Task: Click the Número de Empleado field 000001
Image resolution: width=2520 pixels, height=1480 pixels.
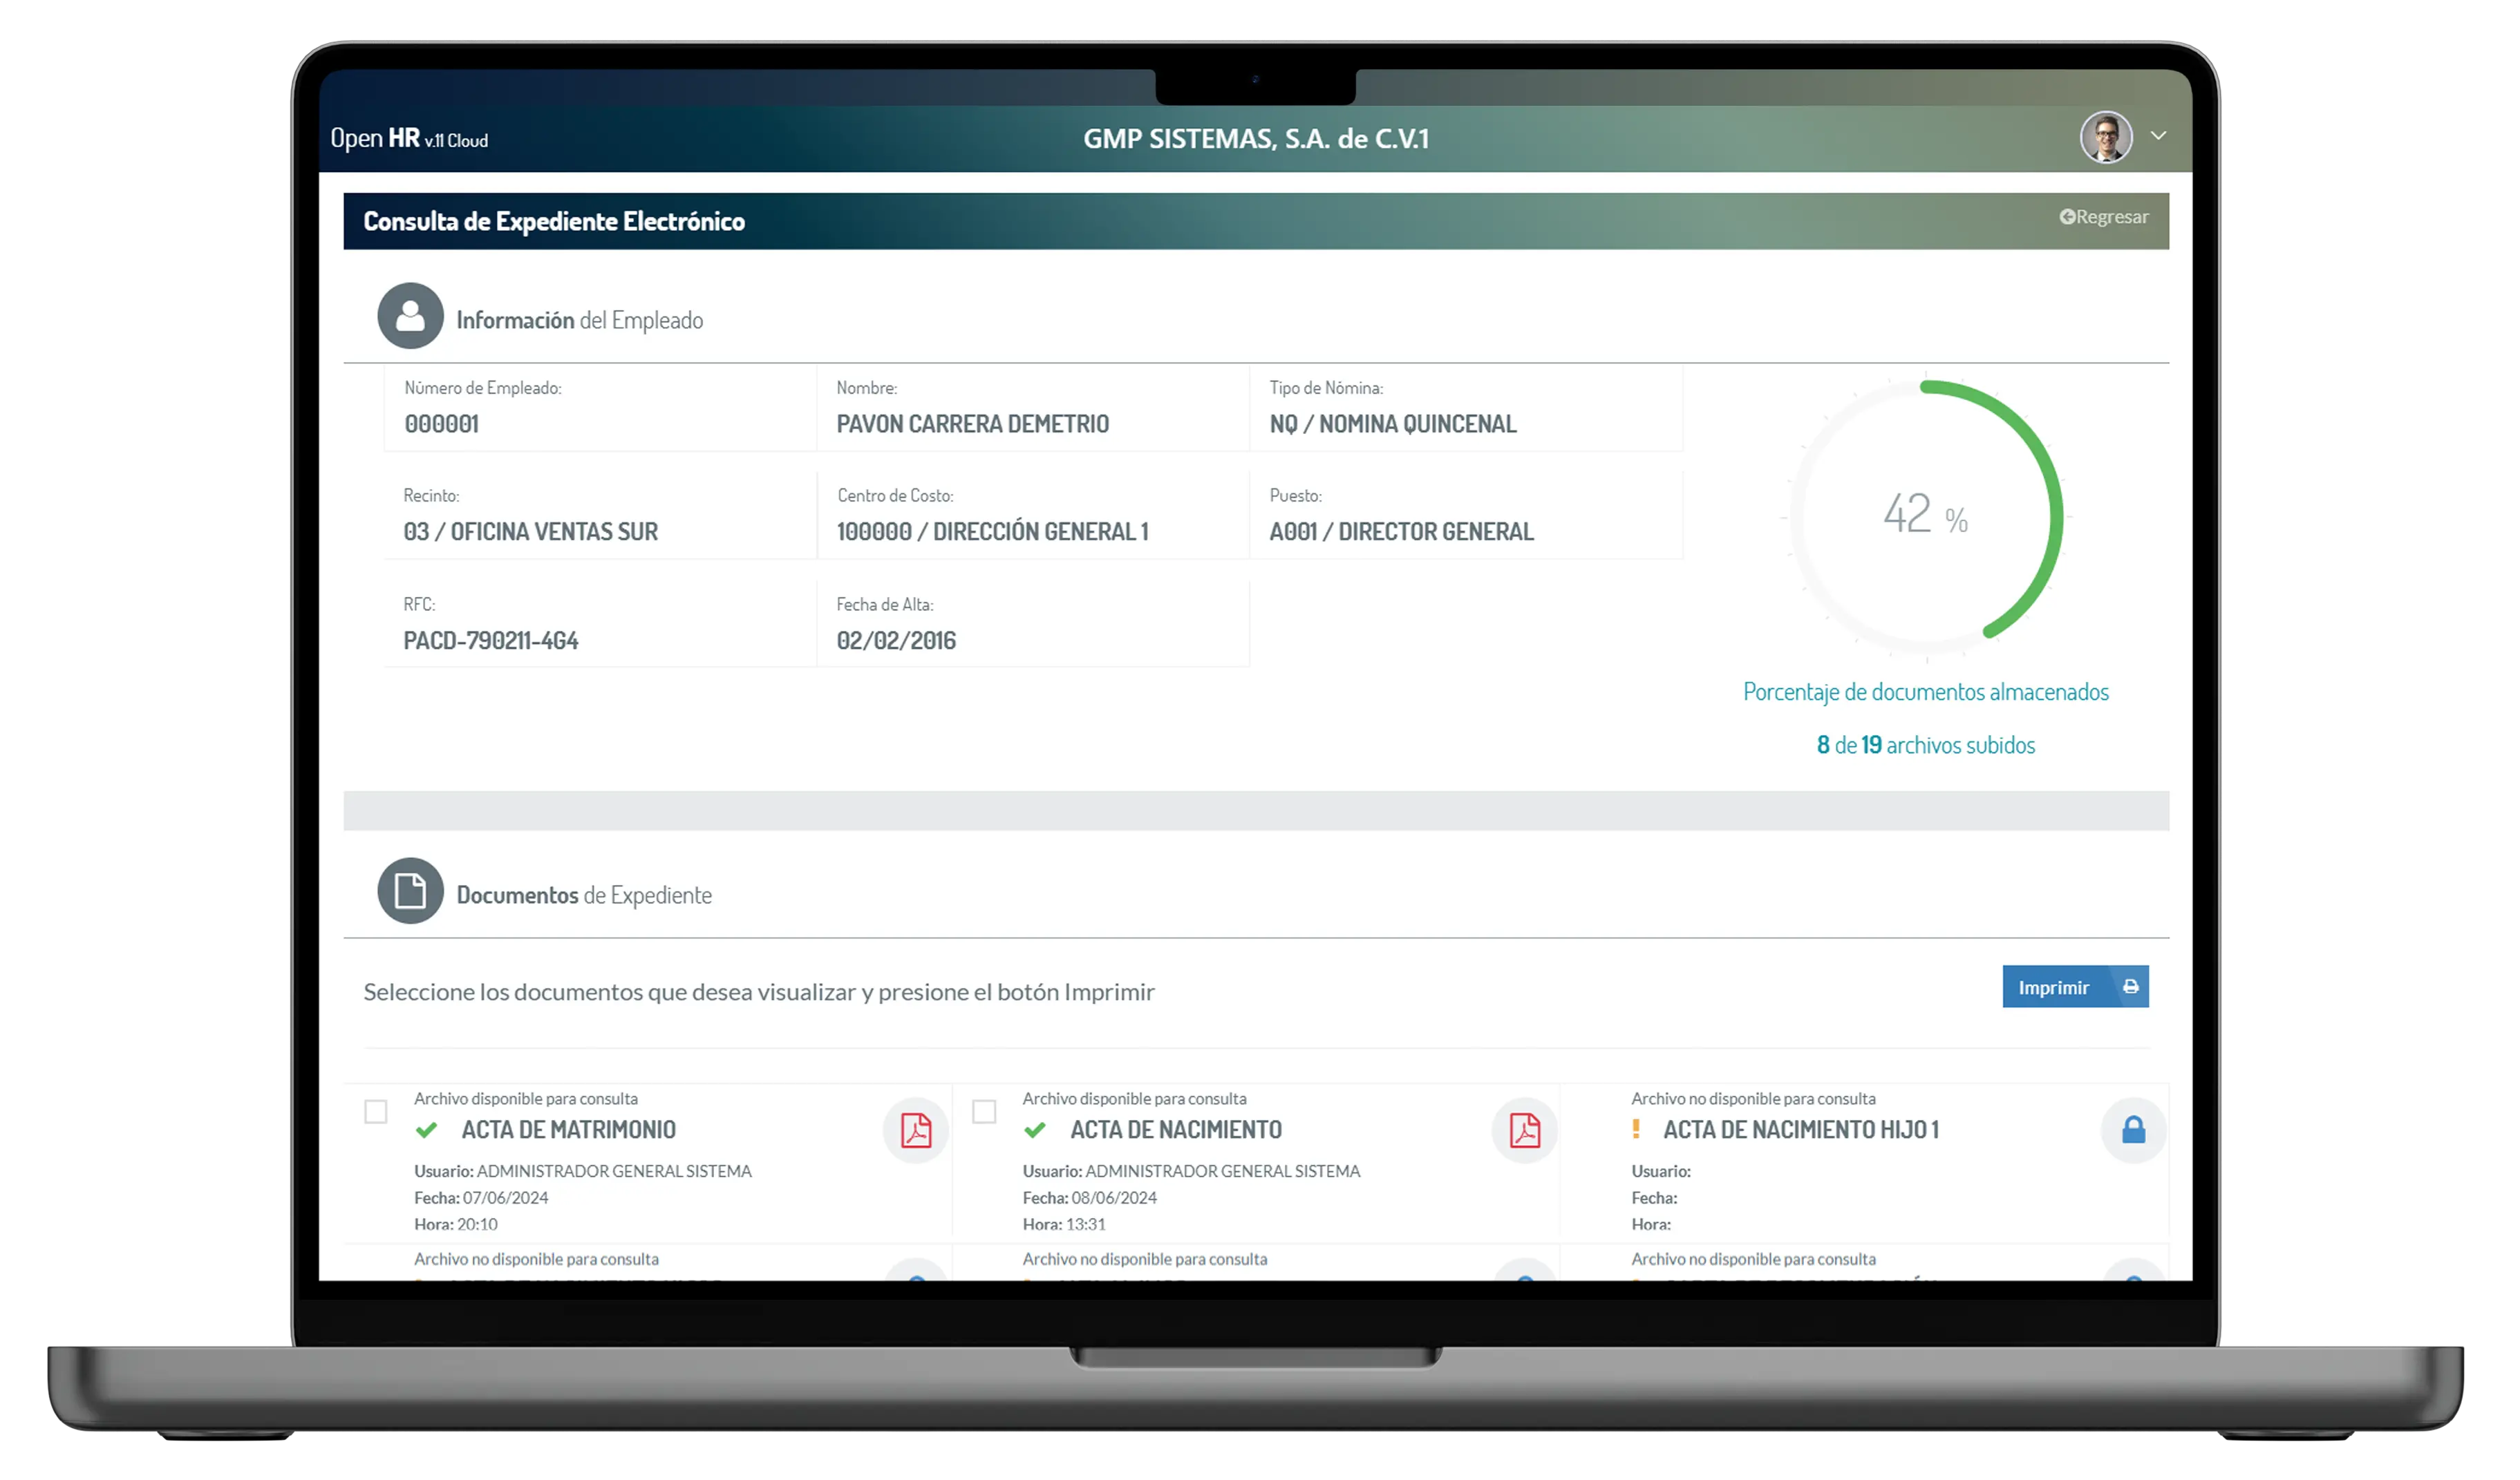Action: coord(442,424)
